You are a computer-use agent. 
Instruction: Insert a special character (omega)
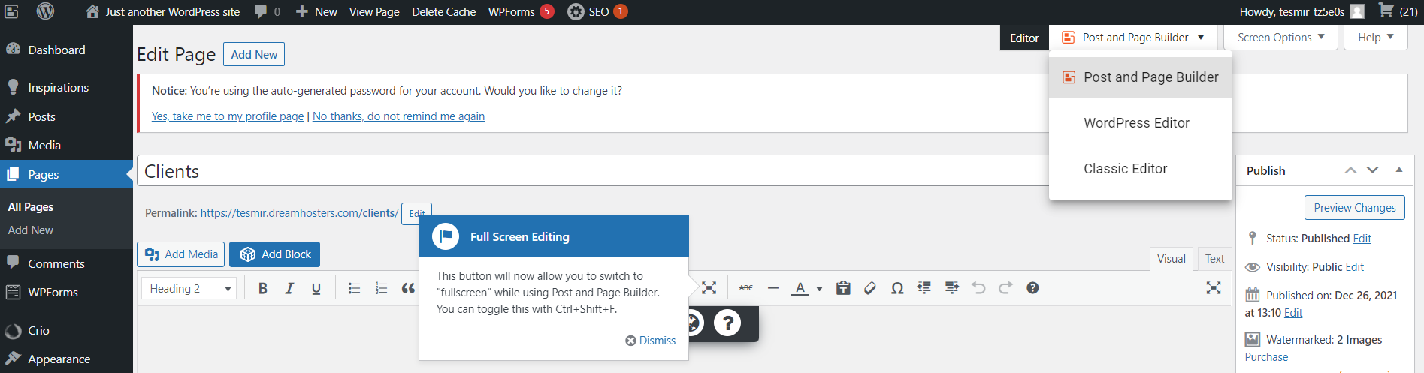(897, 288)
